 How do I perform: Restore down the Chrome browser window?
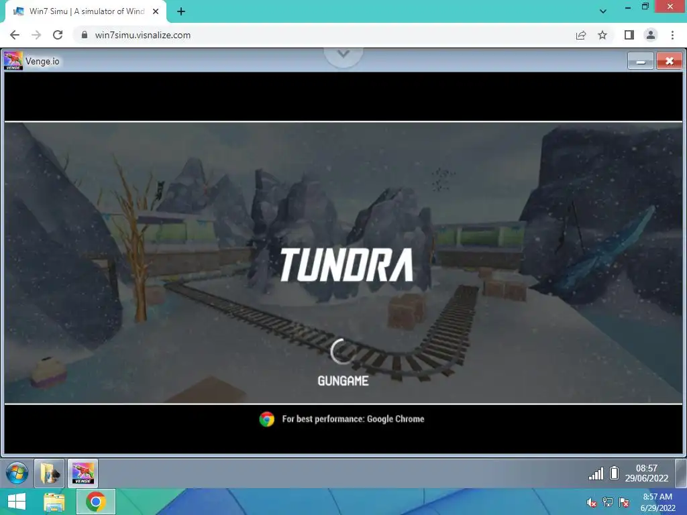point(645,7)
